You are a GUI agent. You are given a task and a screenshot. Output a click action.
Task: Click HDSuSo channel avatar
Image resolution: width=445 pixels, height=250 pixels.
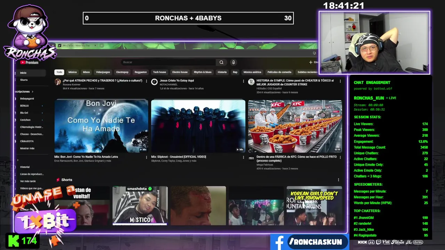[x=251, y=82]
